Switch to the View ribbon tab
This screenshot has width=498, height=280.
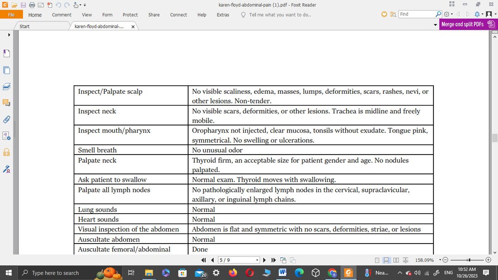click(x=87, y=15)
